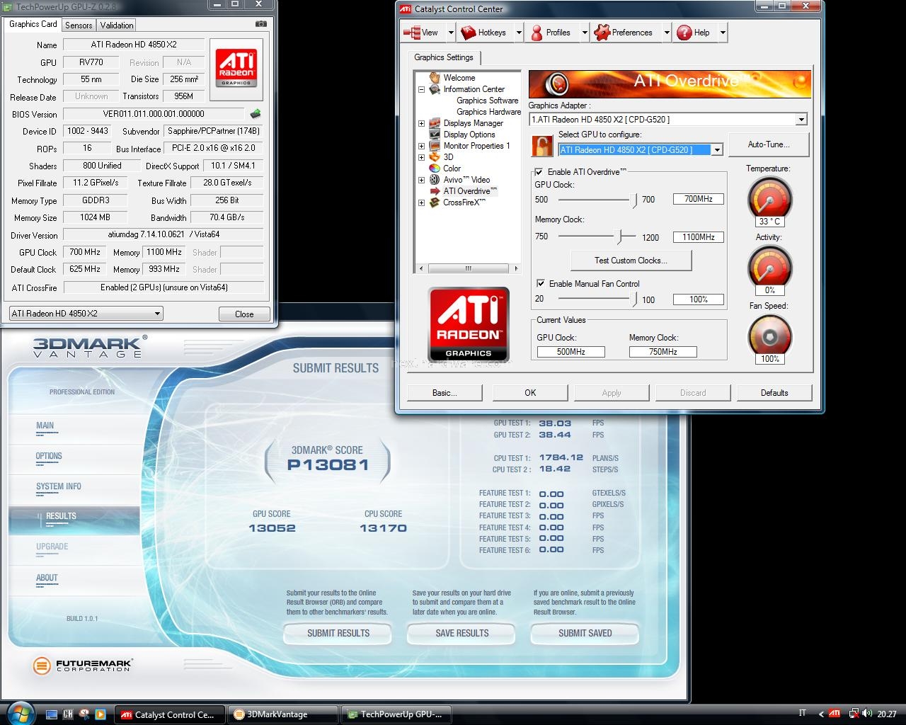This screenshot has width=906, height=725.
Task: Select the Welcome hand icon in tree
Action: point(435,78)
